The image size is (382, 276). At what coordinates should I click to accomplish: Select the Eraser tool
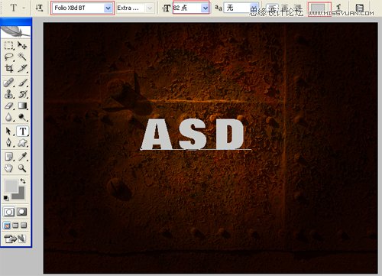click(9, 106)
